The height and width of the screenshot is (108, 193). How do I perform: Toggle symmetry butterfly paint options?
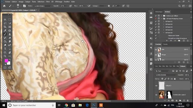[128, 6]
